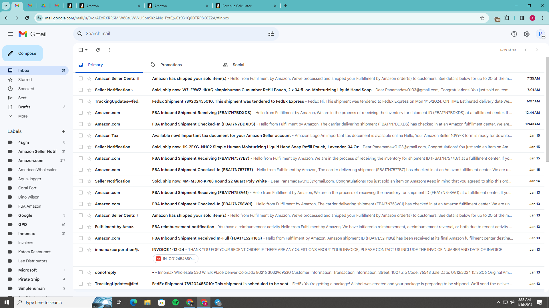
Task: Select checkbox for Round 22 Quart Poly White email
Action: pyautogui.click(x=81, y=181)
